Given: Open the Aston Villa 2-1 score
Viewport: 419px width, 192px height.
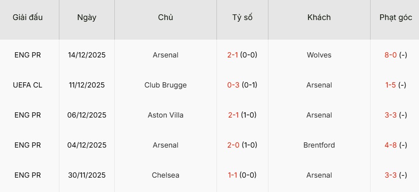Looking at the screenshot, I should point(234,115).
